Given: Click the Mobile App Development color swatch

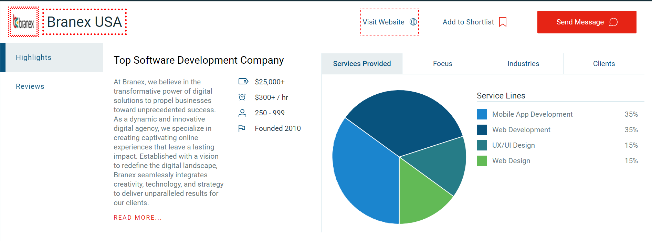Looking at the screenshot, I should click(482, 114).
